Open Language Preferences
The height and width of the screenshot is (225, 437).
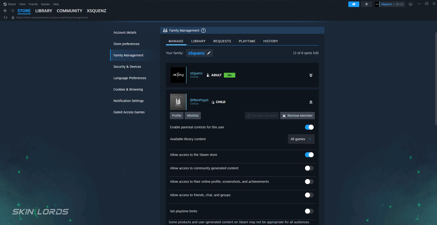[x=130, y=78]
